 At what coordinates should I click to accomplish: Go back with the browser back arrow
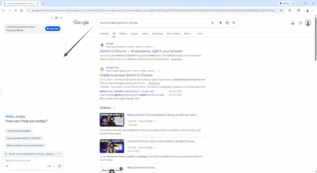(x=4, y=10)
